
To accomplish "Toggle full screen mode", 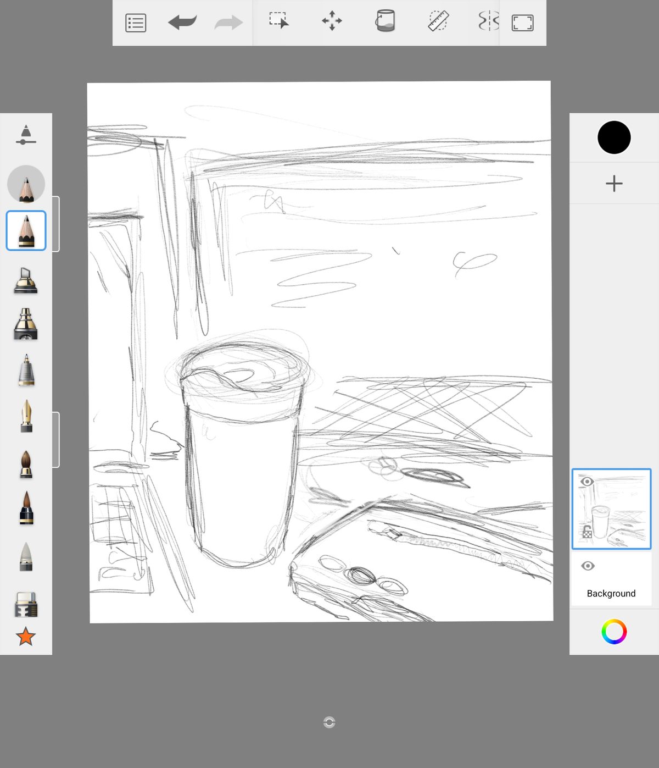I will [x=522, y=23].
